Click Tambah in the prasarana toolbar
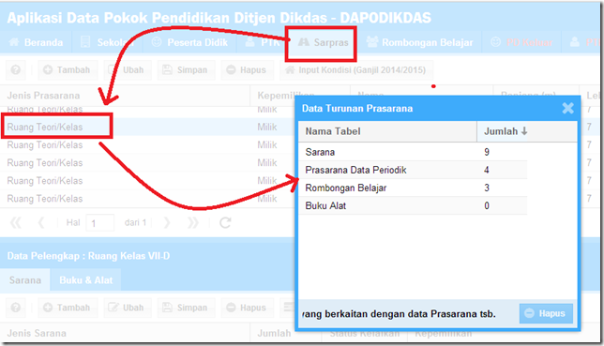604x346 pixels. point(67,69)
